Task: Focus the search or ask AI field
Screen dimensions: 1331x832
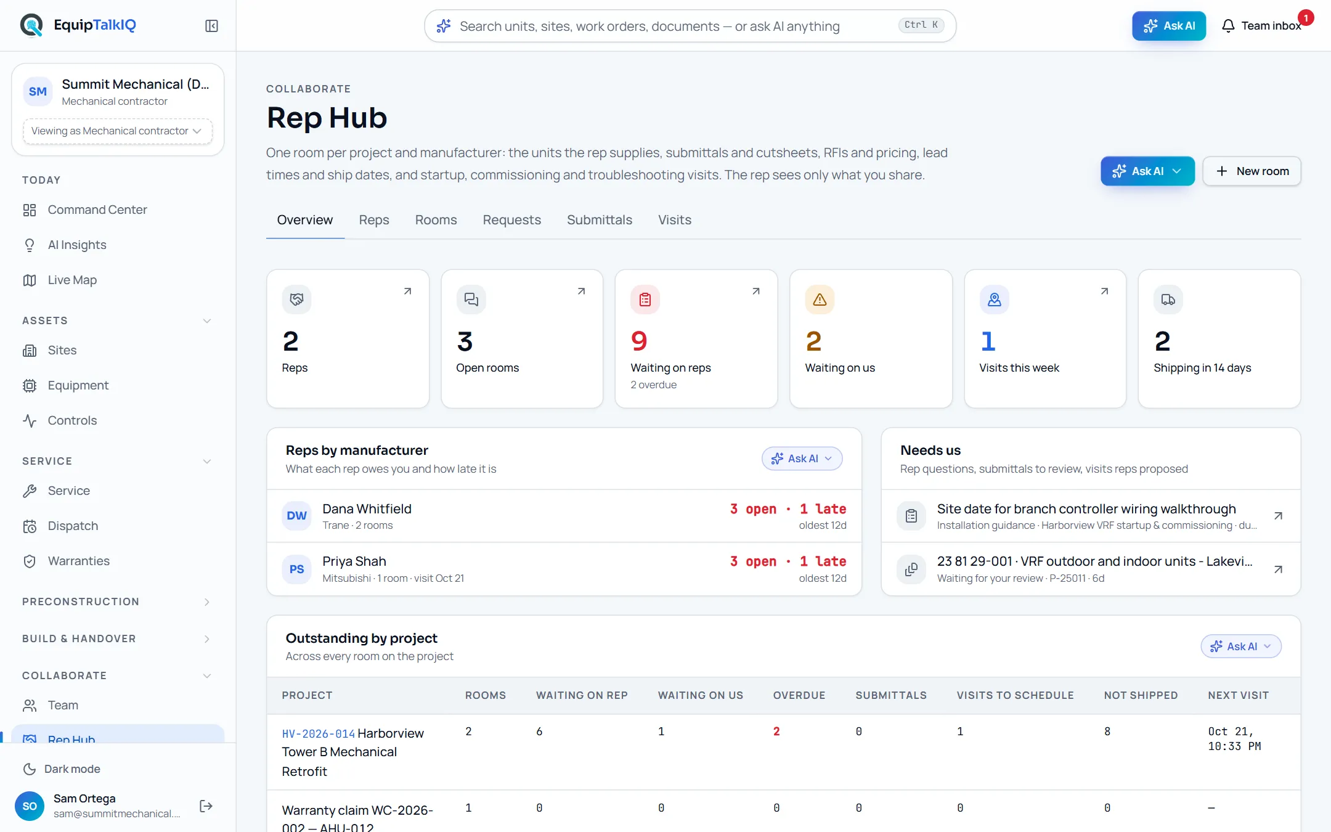Action: (690, 26)
